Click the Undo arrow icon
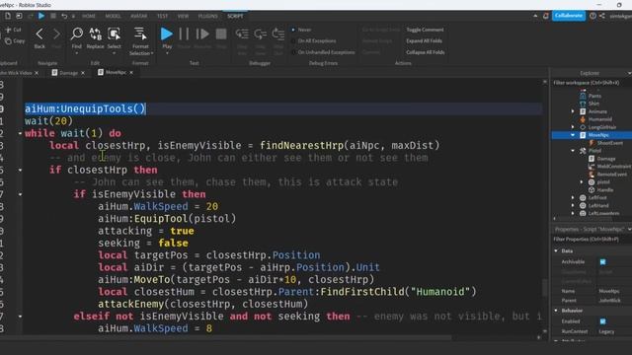This screenshot has width=632, height=355. (64, 16)
